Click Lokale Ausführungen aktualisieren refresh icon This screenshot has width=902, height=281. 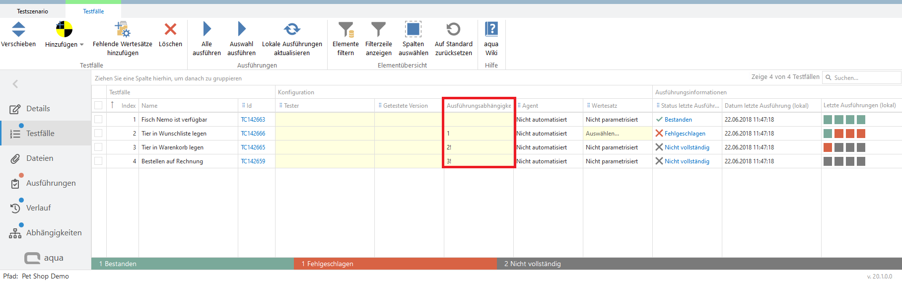292,30
